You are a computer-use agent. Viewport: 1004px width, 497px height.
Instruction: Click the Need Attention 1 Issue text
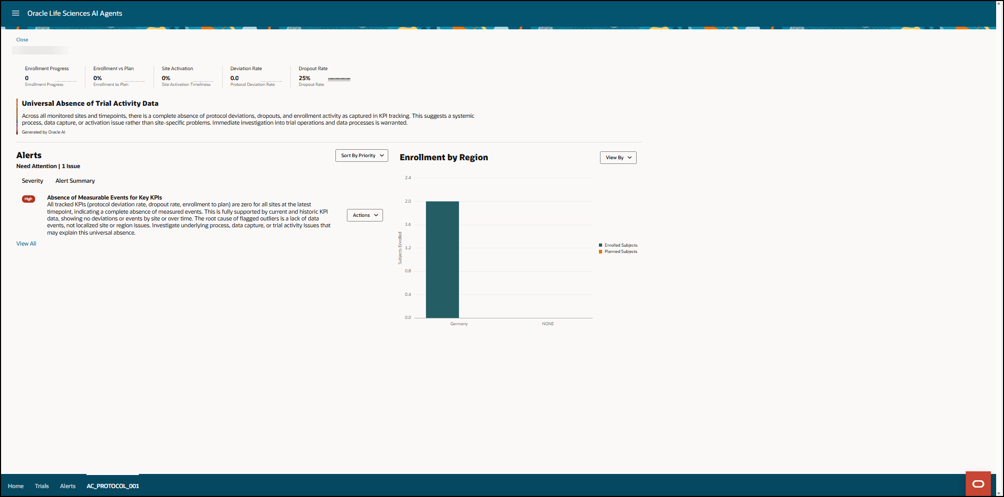coord(48,166)
